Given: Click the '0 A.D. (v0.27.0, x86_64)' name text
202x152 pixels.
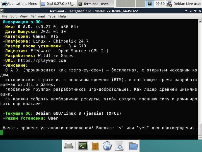Looking at the screenshot, I should tap(48, 27).
